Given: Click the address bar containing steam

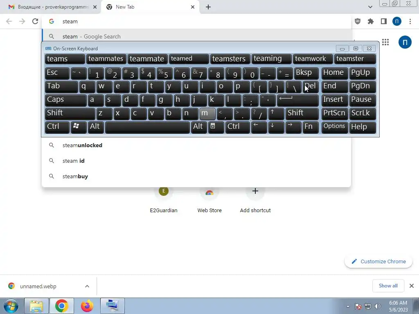Looking at the screenshot, I should click(x=196, y=21).
